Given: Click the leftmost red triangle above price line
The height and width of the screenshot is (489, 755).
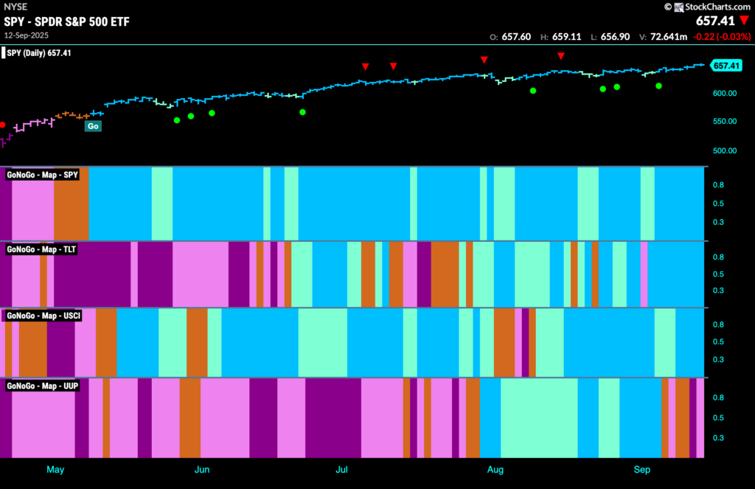Looking at the screenshot, I should (x=366, y=66).
